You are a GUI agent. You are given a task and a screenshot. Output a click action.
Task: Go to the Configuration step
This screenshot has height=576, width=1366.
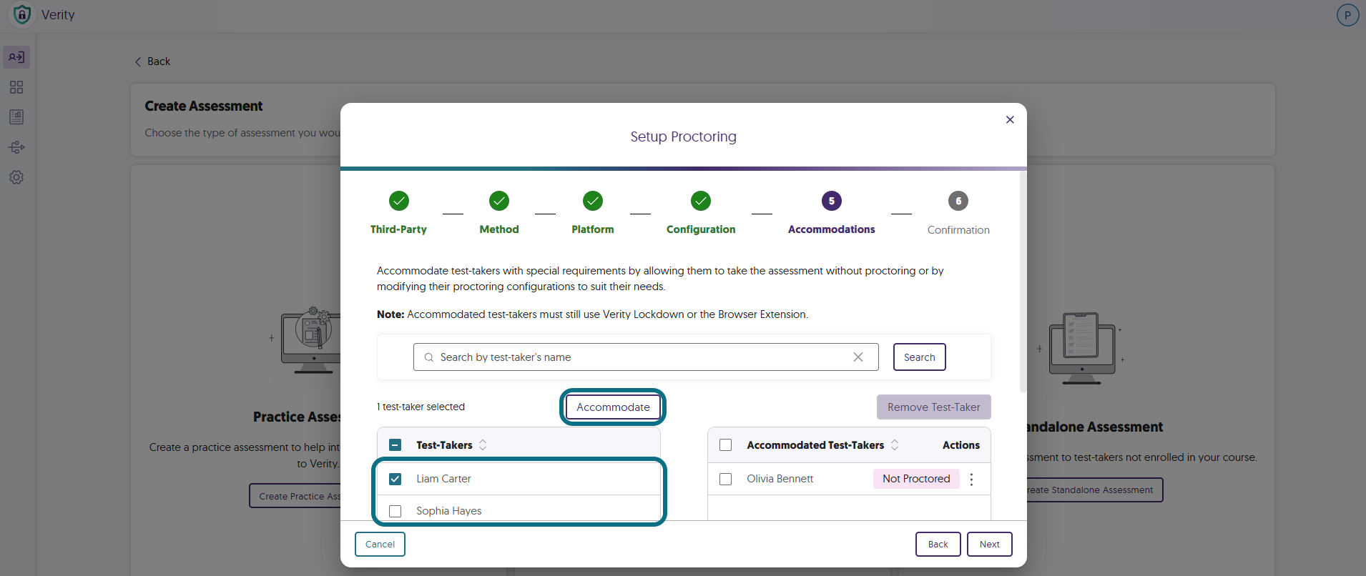pyautogui.click(x=701, y=212)
